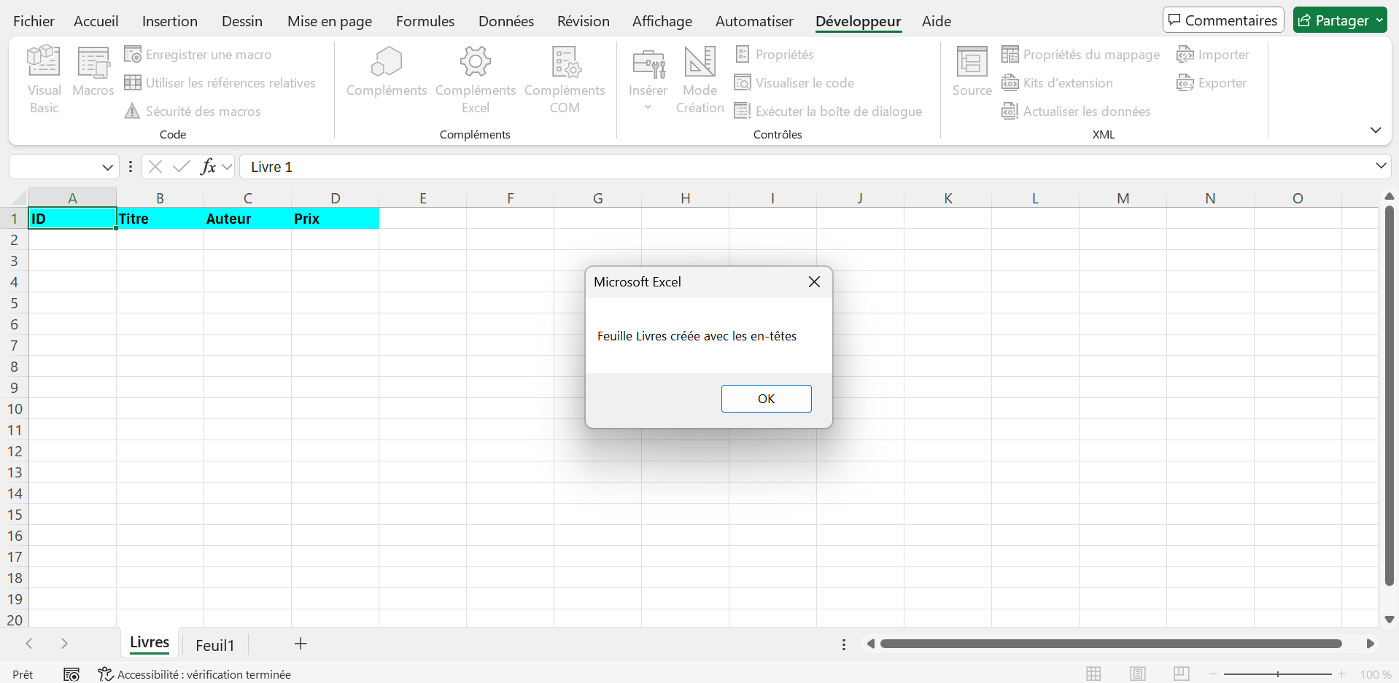Open the Macros dialog
This screenshot has width=1399, height=683.
click(93, 71)
